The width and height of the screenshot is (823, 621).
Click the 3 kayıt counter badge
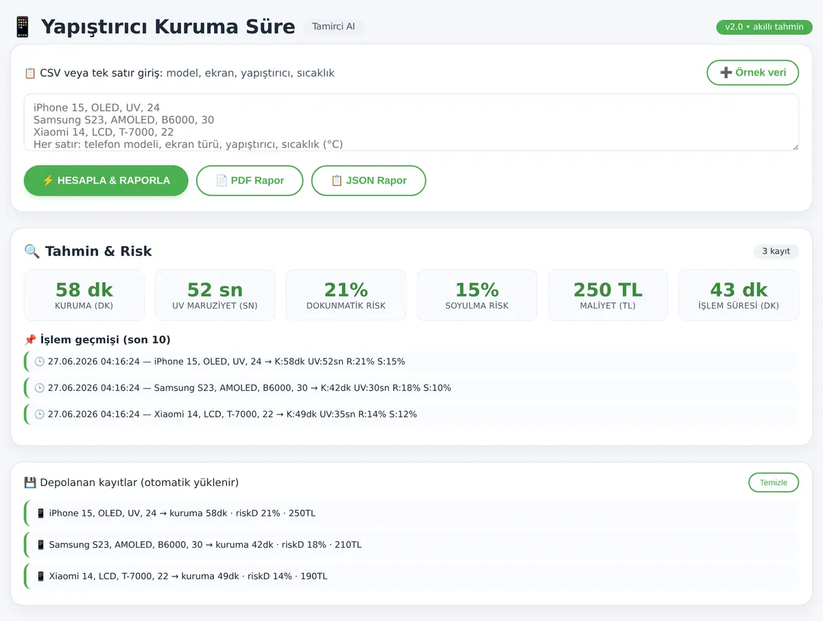776,251
